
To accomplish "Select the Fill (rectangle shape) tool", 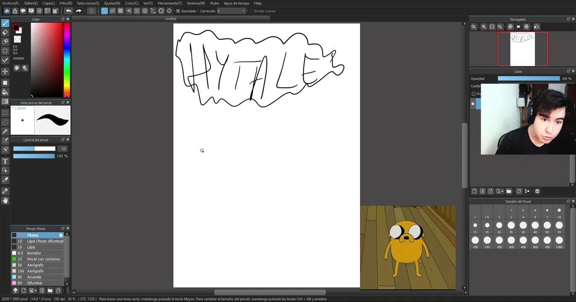I will (5, 83).
